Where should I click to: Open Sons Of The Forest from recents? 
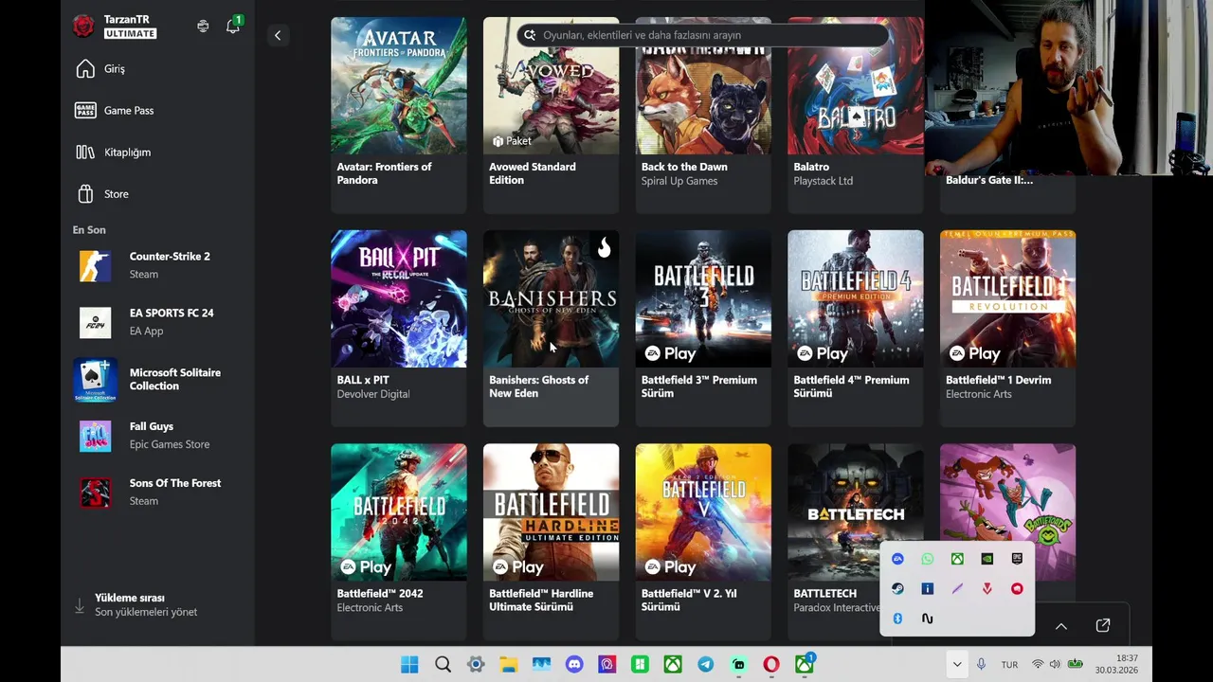point(157,493)
